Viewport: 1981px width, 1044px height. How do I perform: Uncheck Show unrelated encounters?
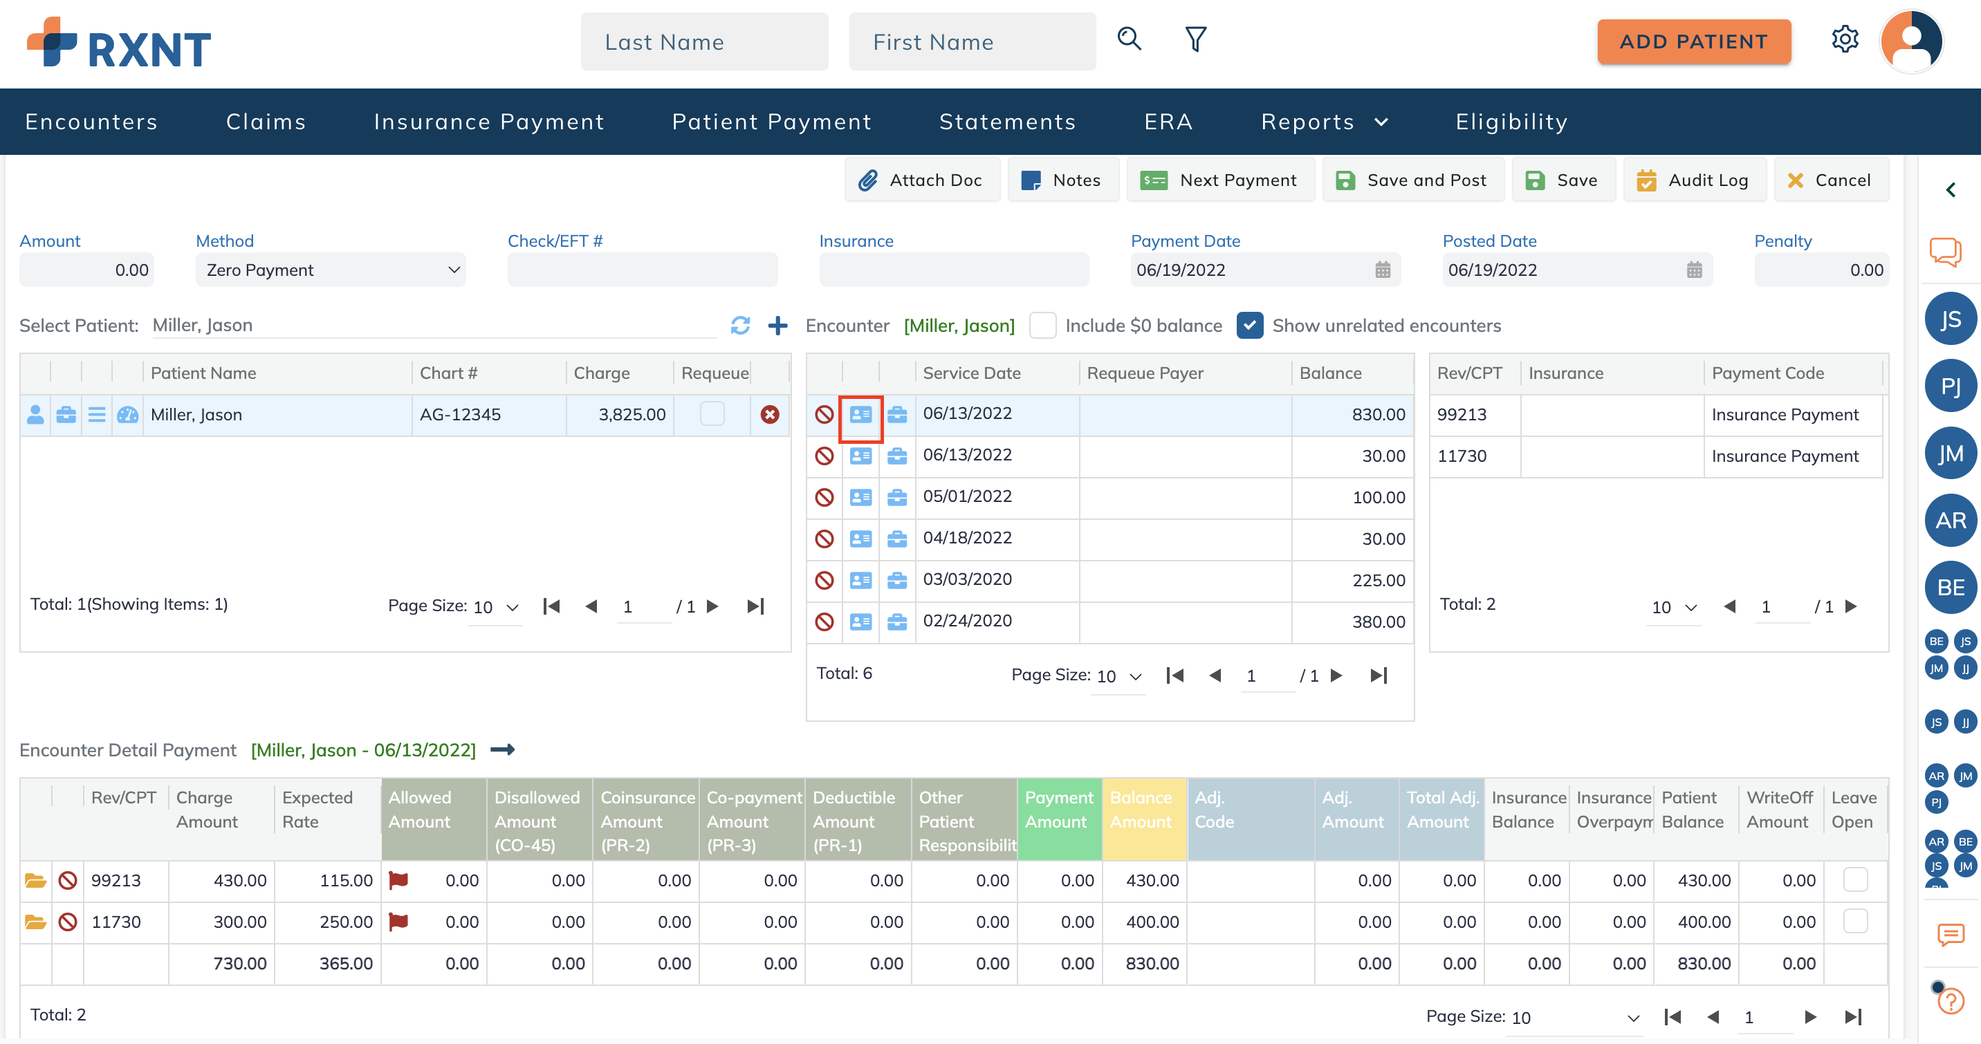[x=1250, y=325]
